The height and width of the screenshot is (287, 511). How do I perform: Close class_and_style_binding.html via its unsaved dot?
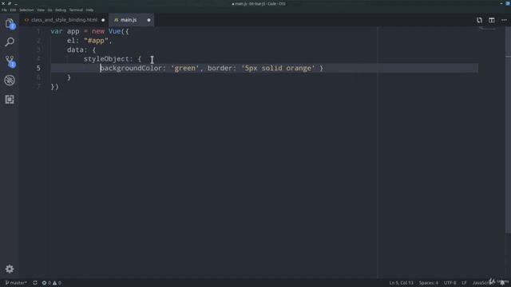point(103,20)
